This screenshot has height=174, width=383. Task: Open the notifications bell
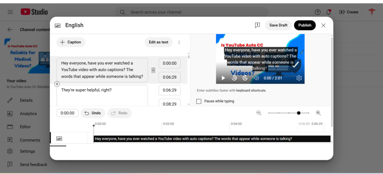pyautogui.click(x=328, y=12)
